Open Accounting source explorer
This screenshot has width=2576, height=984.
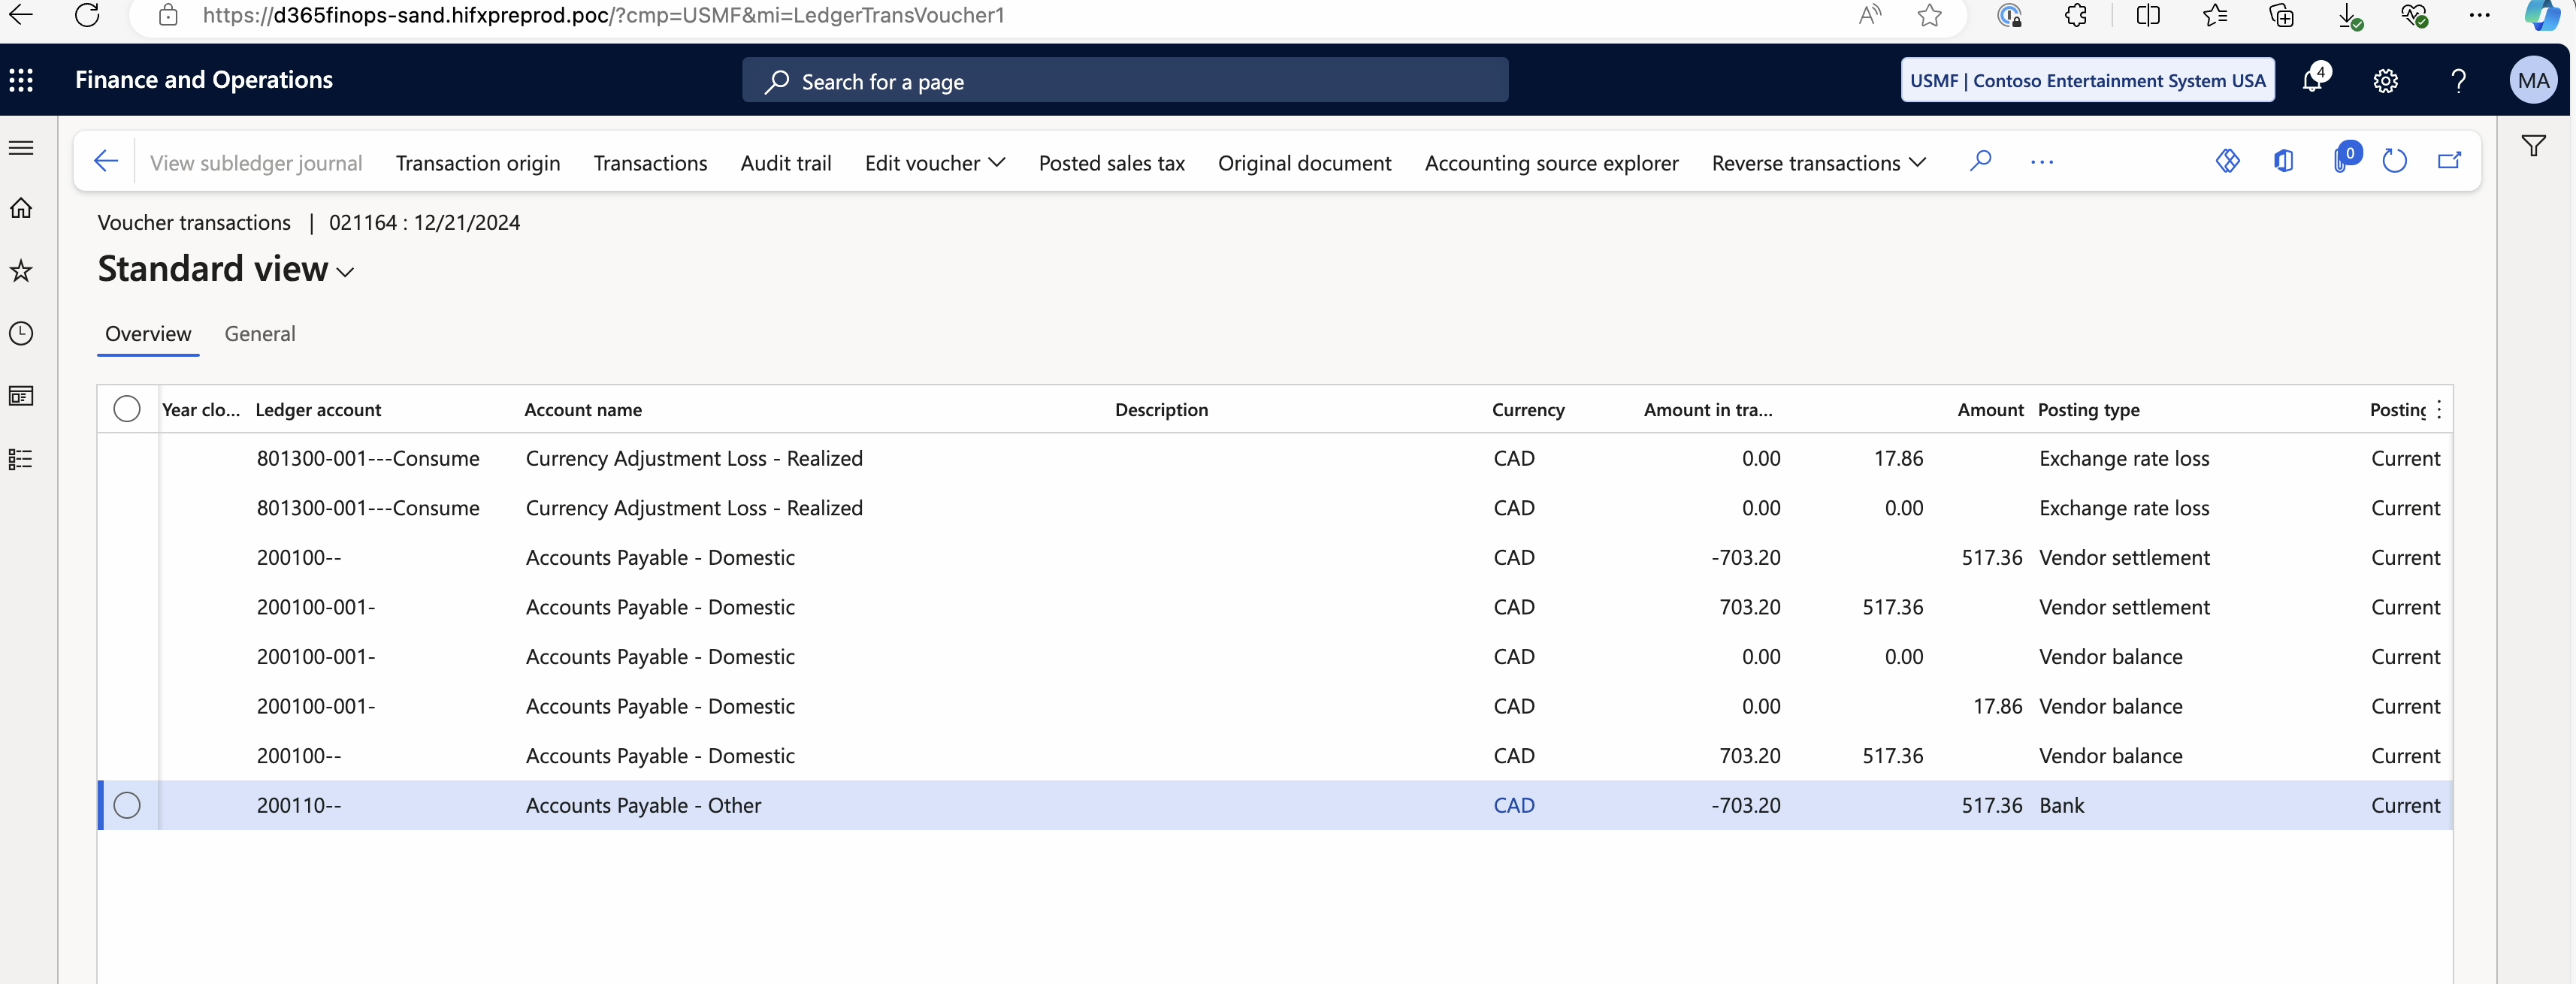1550,163
